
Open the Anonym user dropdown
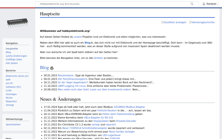211,4
